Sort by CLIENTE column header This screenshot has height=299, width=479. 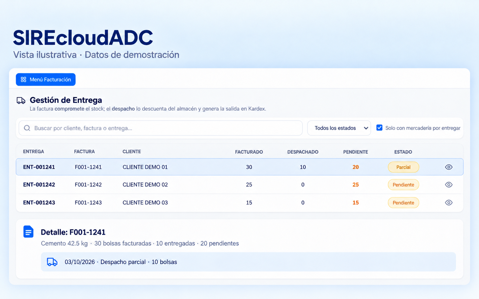132,152
